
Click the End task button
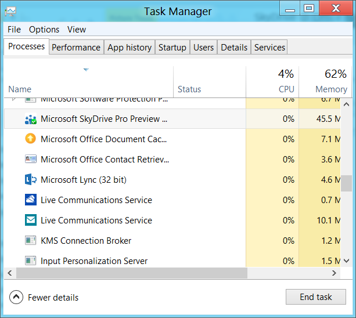pos(316,297)
